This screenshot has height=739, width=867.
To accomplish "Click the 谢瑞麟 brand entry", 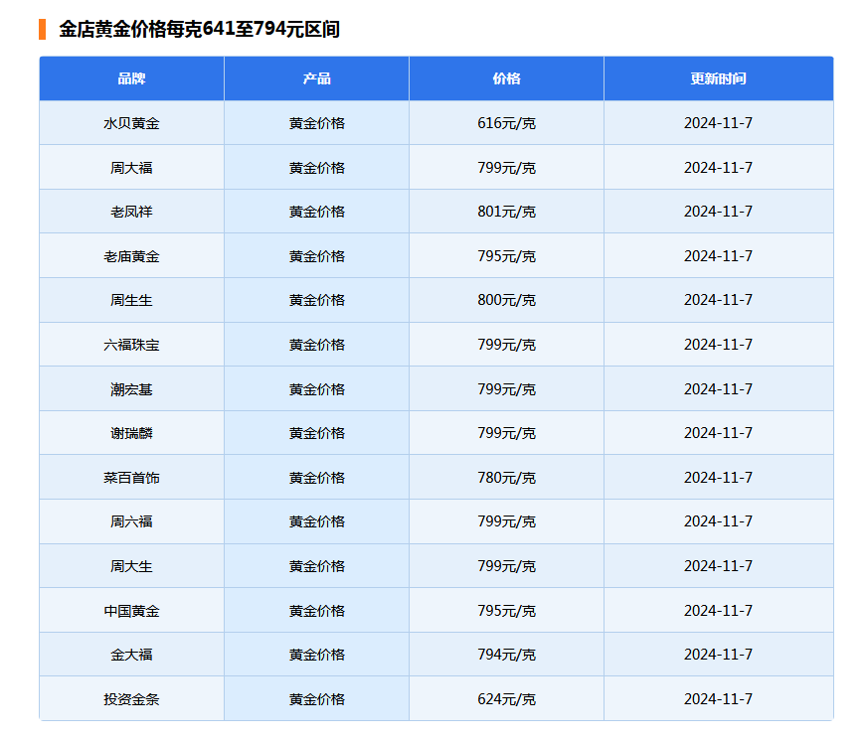I will click(131, 433).
